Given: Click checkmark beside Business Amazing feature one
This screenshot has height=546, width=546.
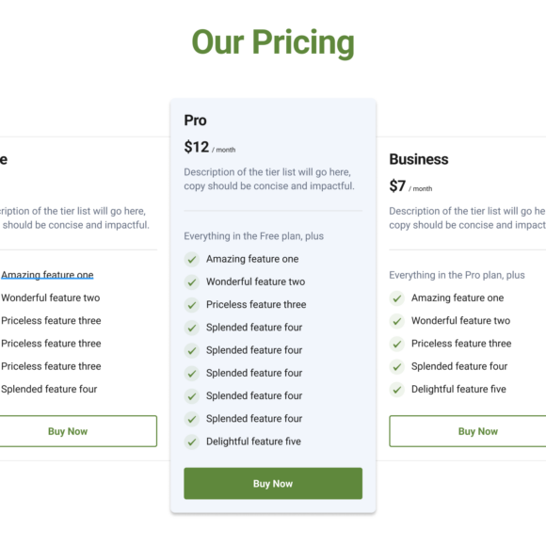Looking at the screenshot, I should 396,298.
